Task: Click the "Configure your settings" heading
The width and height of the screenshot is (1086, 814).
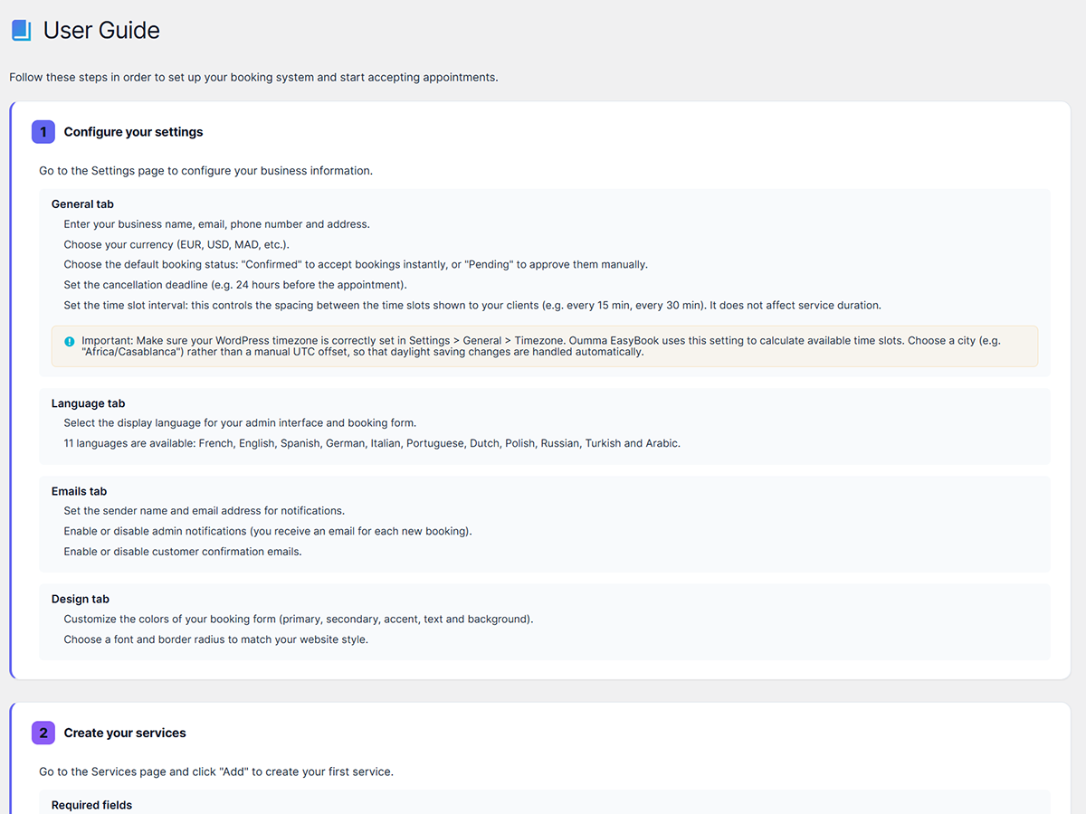Action: [x=133, y=132]
